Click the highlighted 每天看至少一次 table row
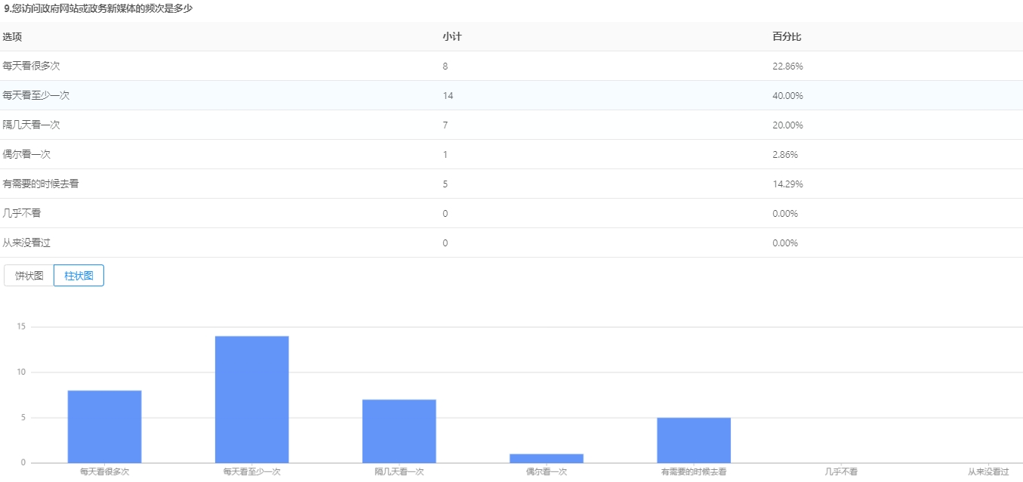 (x=36, y=96)
